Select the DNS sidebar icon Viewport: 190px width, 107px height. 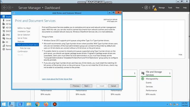[x=4, y=35]
